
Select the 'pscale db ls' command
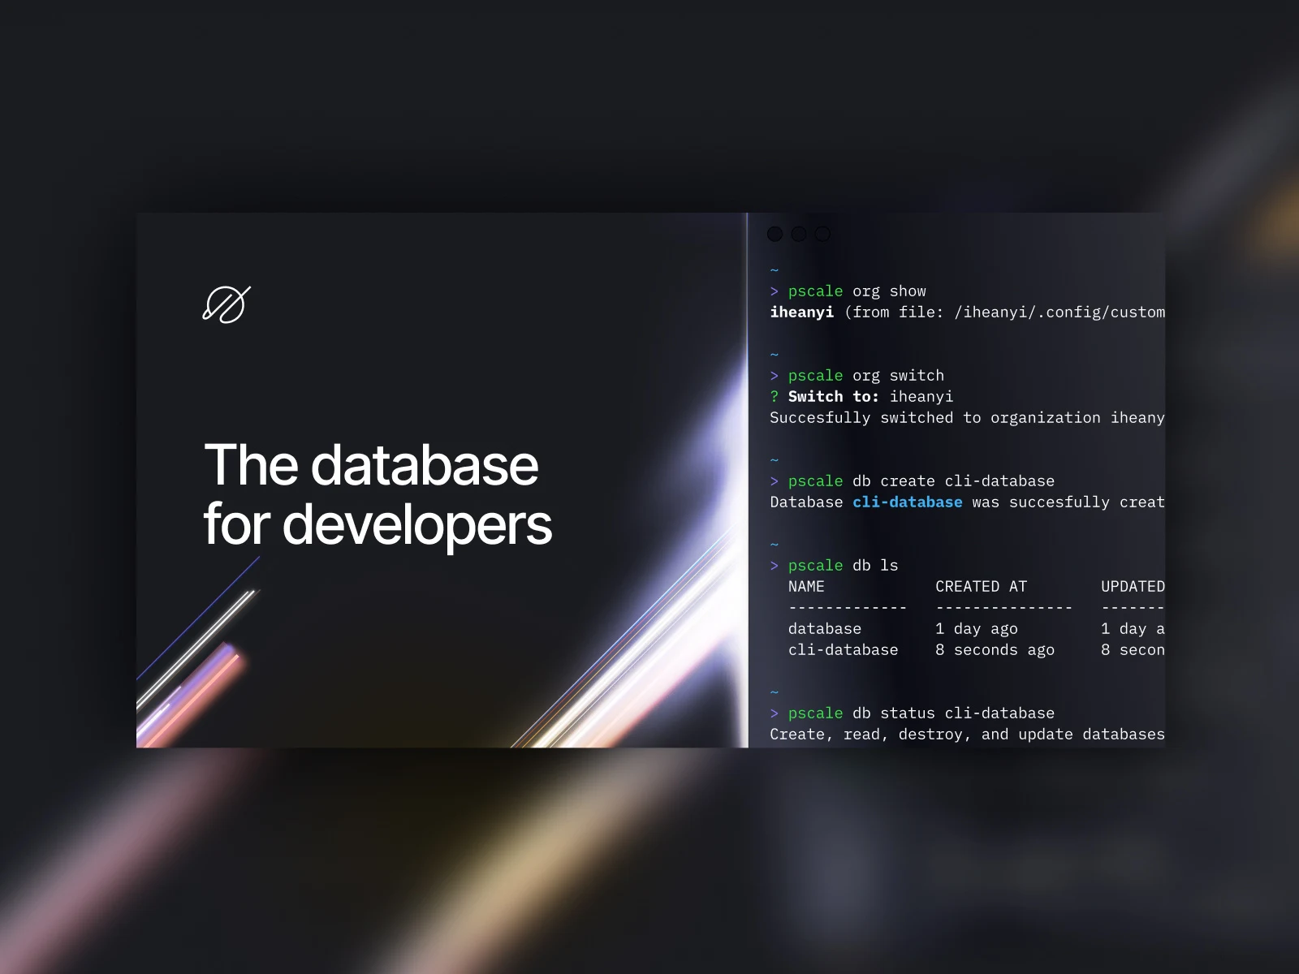point(835,565)
